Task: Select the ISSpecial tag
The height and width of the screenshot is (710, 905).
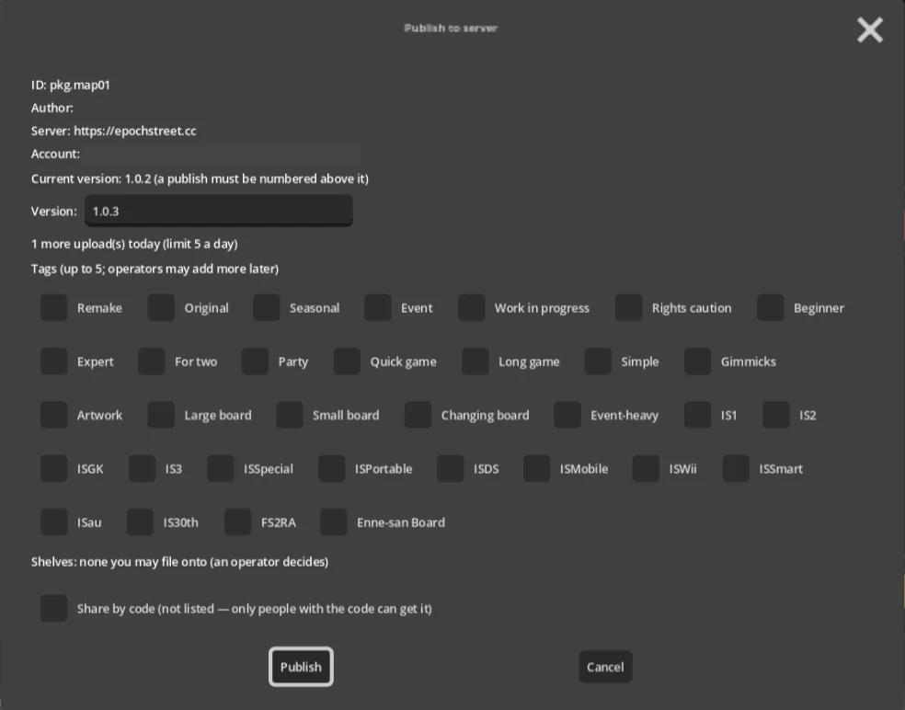Action: click(221, 469)
